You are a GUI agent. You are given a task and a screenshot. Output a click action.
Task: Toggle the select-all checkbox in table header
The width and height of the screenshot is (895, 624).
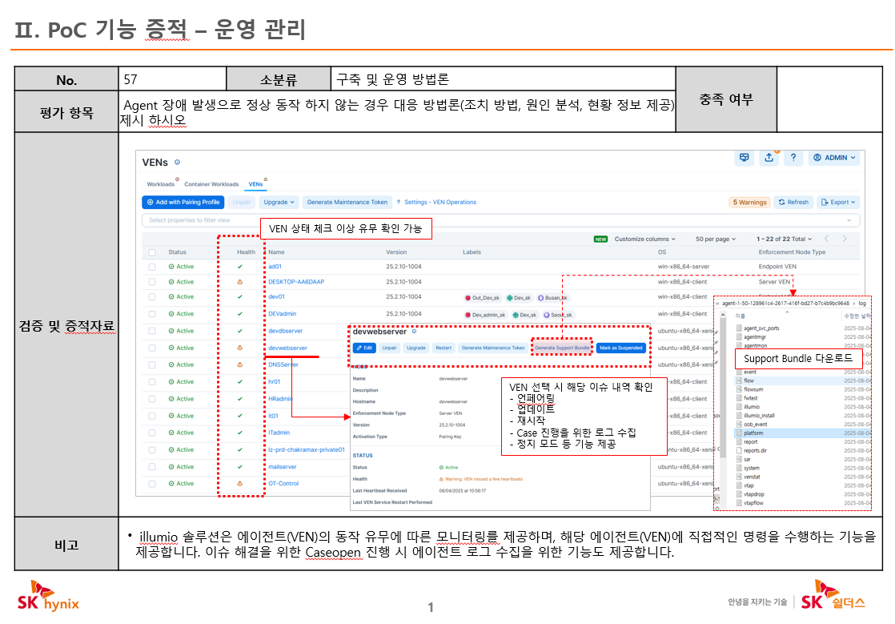[x=152, y=252]
